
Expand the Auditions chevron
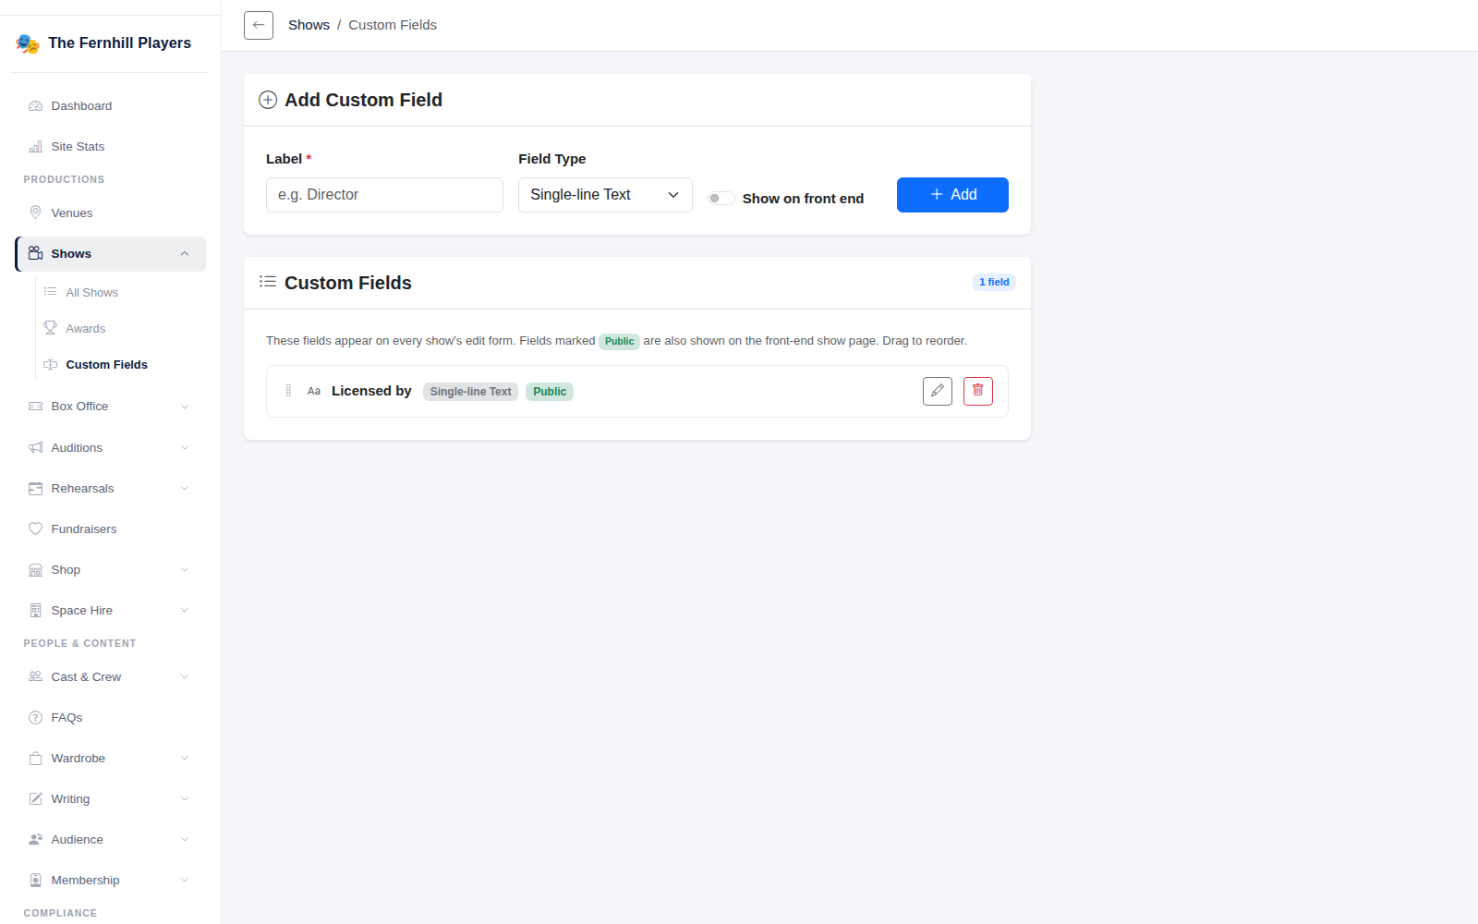(x=185, y=447)
